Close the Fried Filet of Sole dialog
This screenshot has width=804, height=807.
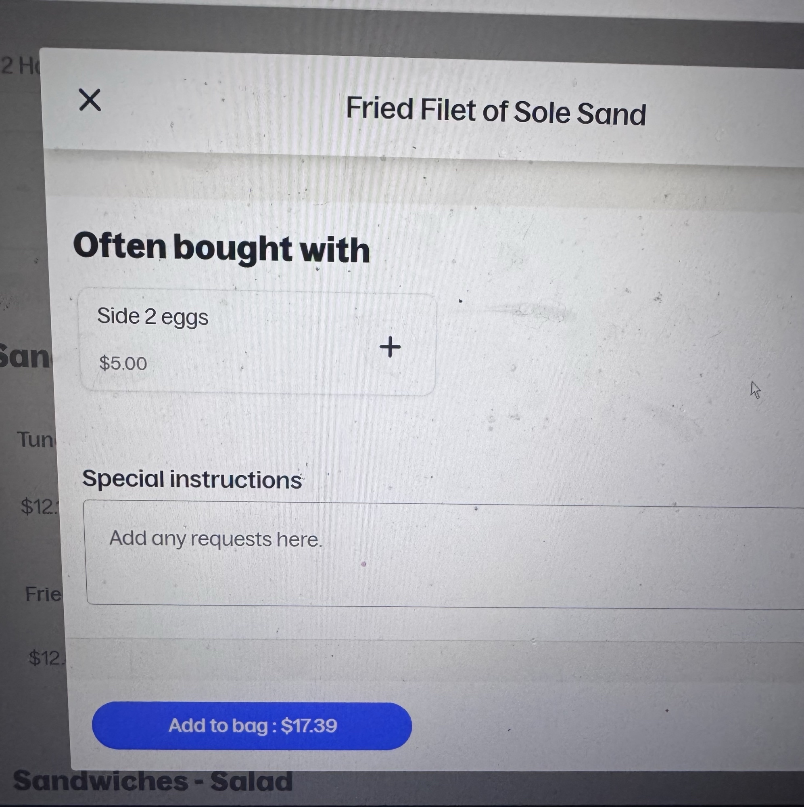coord(90,100)
